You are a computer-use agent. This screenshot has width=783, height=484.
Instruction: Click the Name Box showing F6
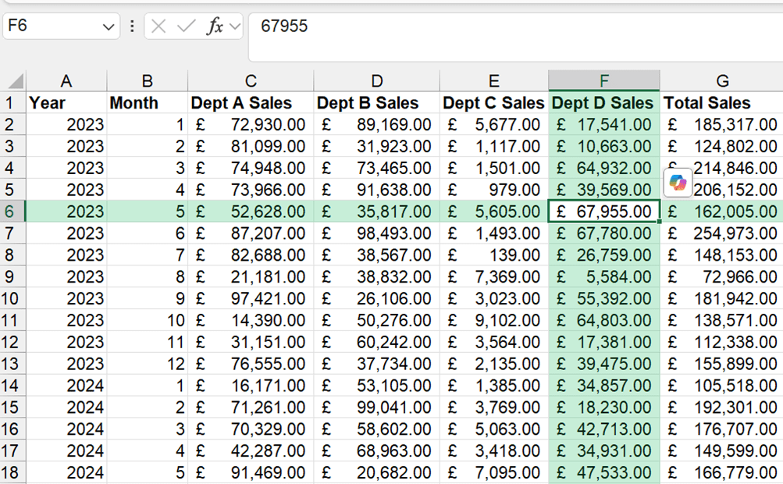(x=51, y=27)
